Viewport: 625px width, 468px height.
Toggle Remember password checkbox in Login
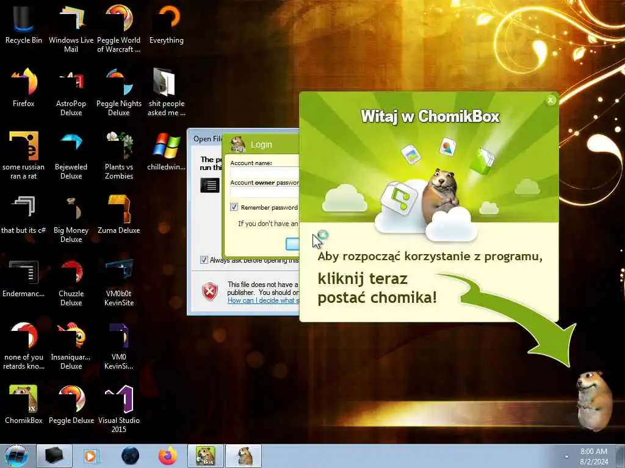(x=234, y=207)
